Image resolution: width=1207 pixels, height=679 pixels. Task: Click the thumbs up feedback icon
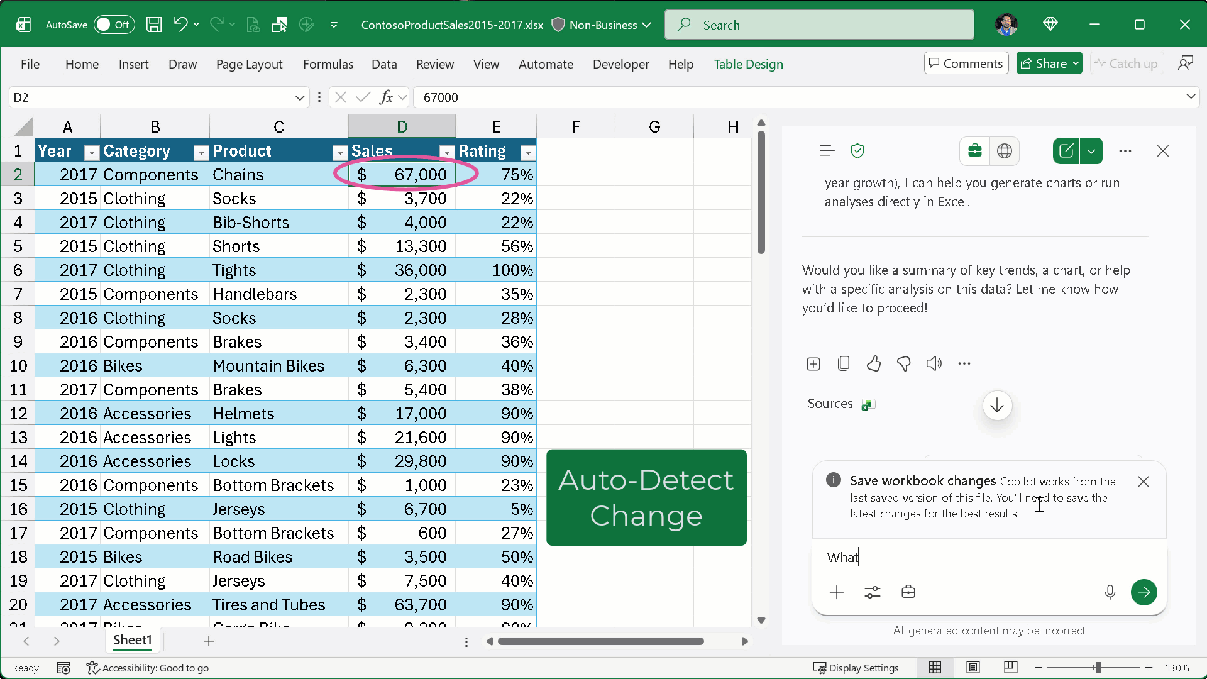coord(874,363)
